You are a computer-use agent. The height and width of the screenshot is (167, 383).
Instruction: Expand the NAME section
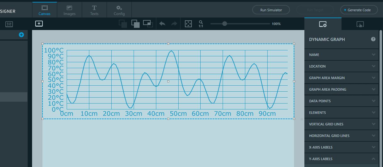click(341, 55)
